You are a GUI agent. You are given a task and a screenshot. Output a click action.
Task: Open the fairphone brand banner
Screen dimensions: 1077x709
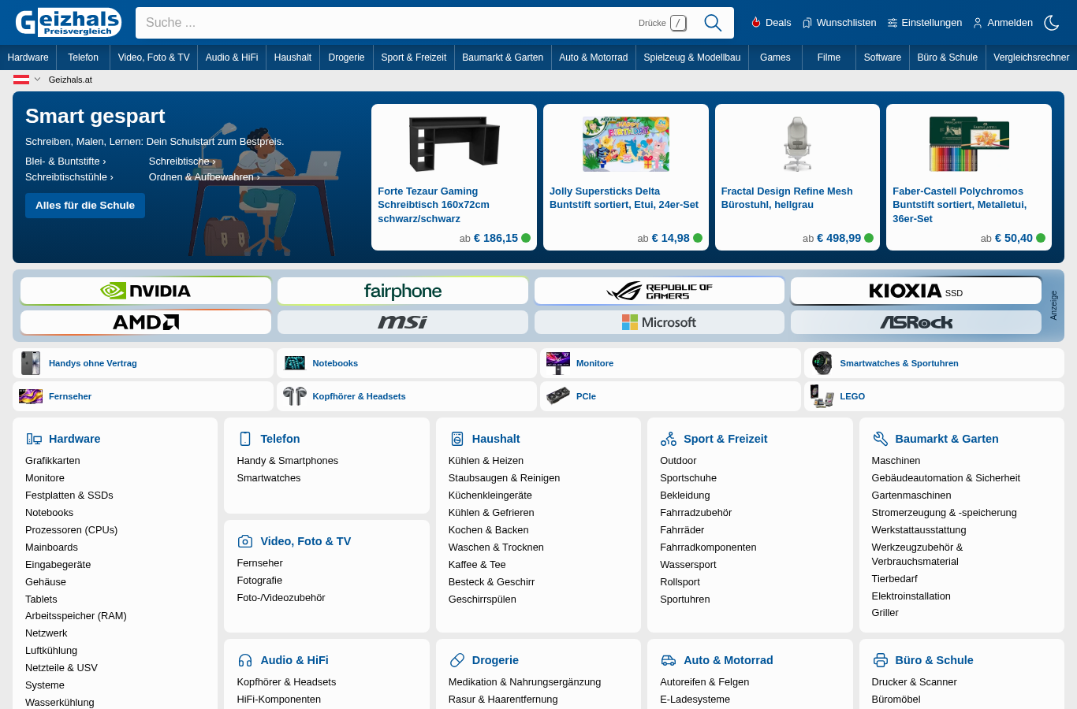(403, 291)
